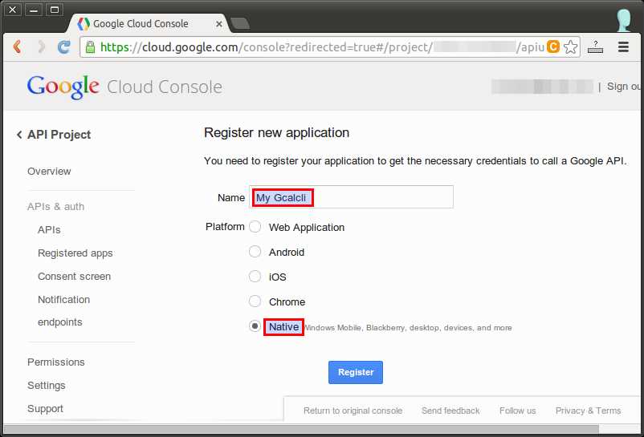Open APIs in the sidebar
This screenshot has width=644, height=437.
[x=49, y=230]
